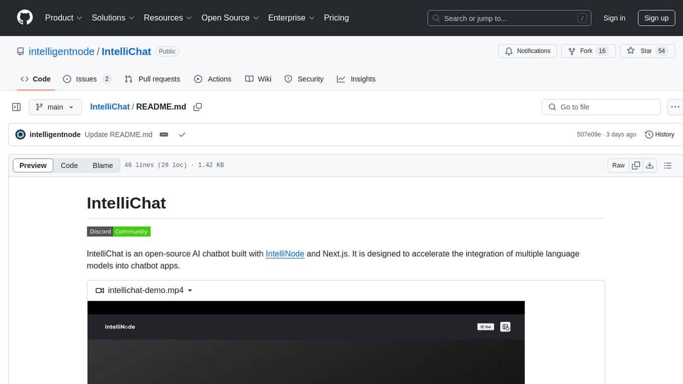Click the Notifications bell button

tap(528, 51)
